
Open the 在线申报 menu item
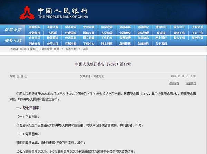tap(71, 43)
